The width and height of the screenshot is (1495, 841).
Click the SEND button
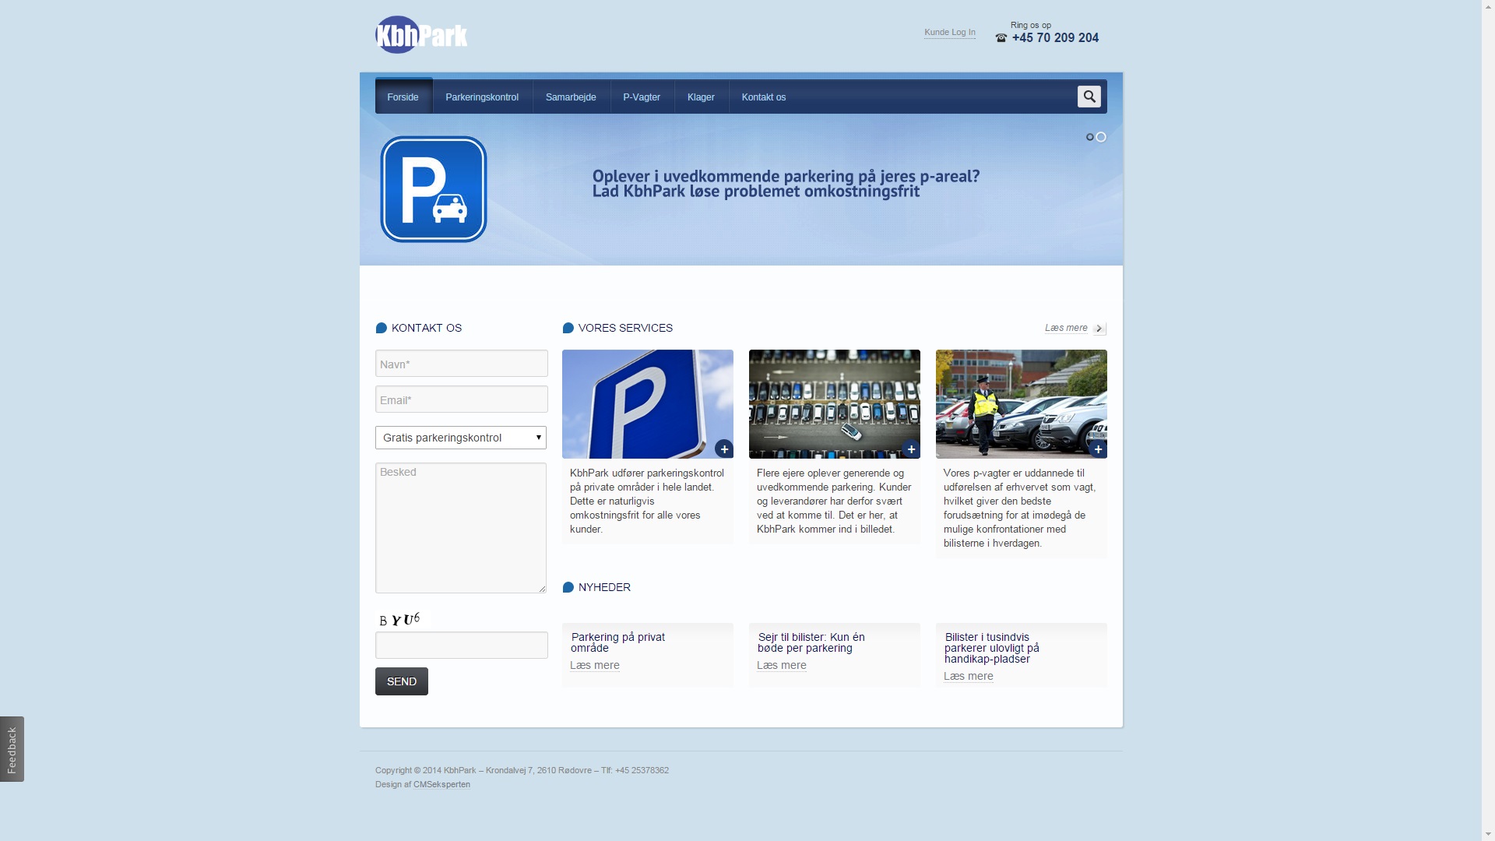click(x=402, y=681)
